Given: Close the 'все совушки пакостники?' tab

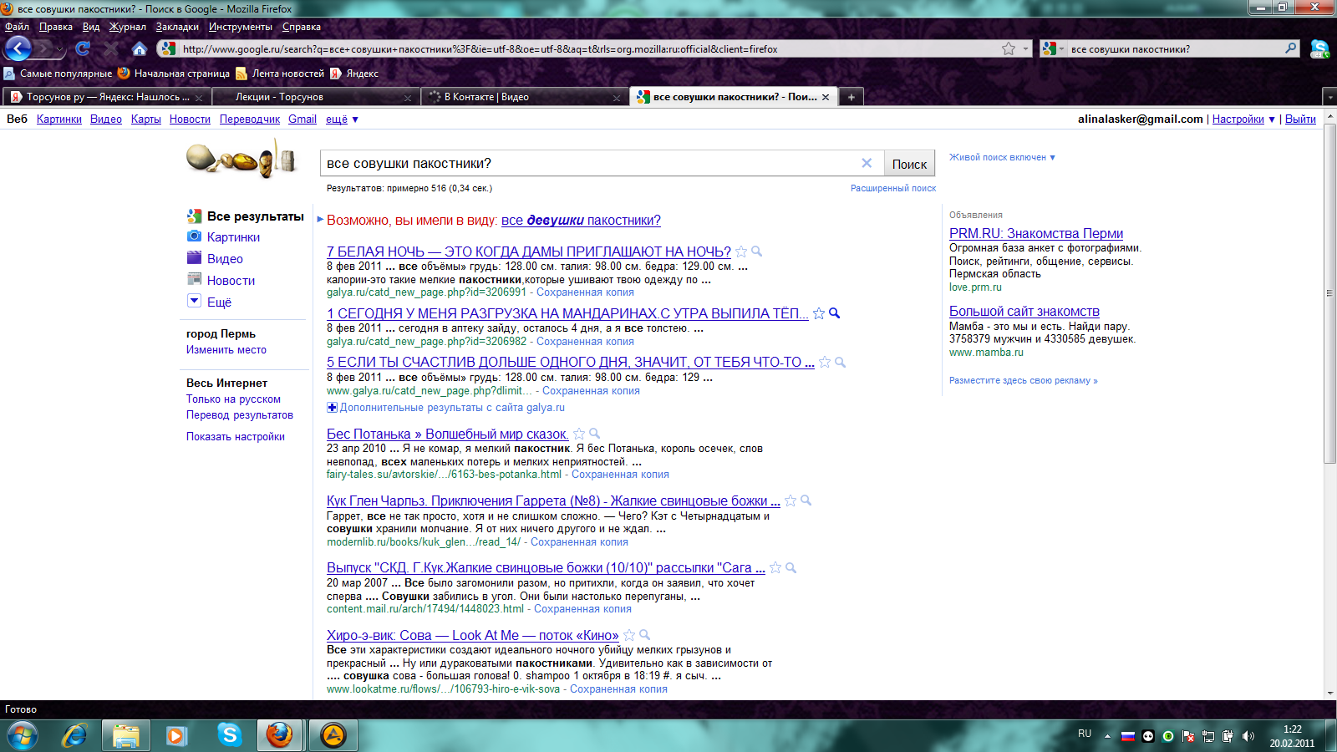Looking at the screenshot, I should [826, 97].
